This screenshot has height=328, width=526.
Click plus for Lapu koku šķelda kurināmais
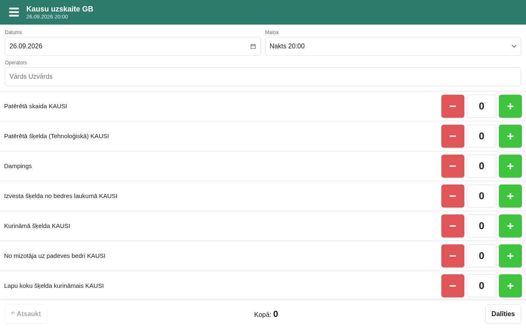coord(510,286)
